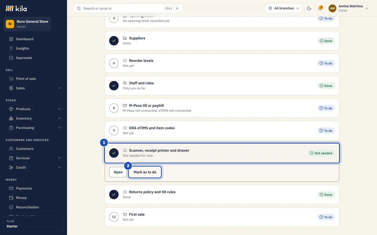Toggle dark mode moon icon
Image resolution: width=377 pixels, height=235 pixels.
(x=309, y=8)
